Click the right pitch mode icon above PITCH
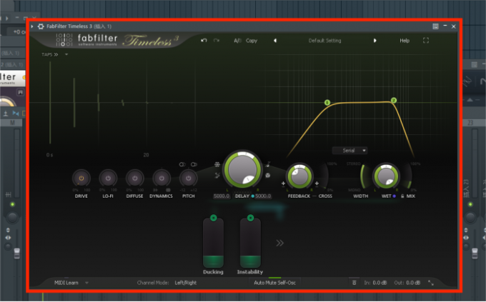Screen dimensions: 486x302 click(194, 164)
